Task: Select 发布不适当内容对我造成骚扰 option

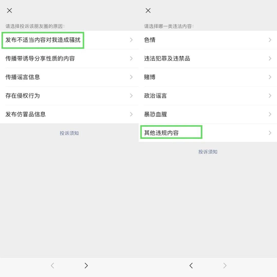Action: click(x=43, y=40)
